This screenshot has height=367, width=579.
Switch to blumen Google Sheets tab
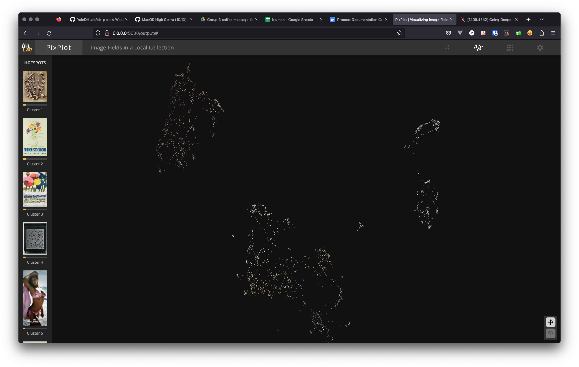[292, 20]
